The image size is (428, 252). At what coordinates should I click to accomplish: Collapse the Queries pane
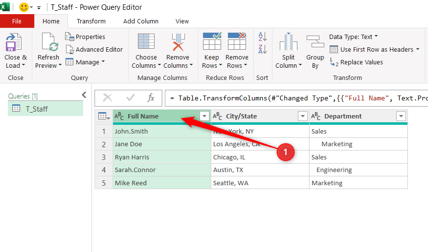tap(84, 95)
